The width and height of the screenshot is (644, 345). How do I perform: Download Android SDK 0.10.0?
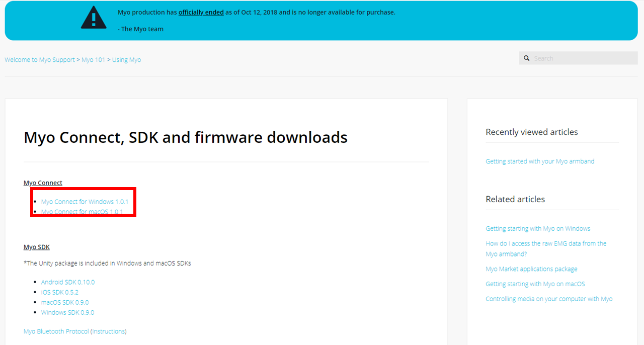[x=68, y=282]
